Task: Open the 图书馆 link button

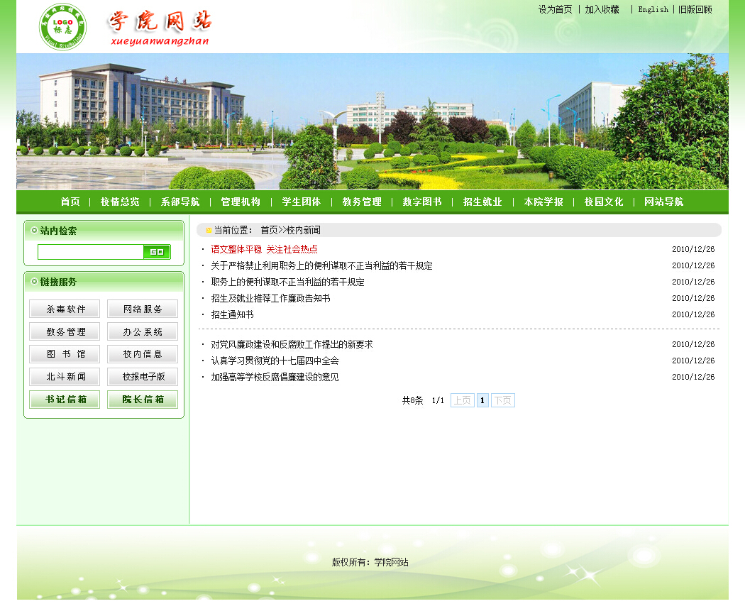Action: pyautogui.click(x=65, y=354)
